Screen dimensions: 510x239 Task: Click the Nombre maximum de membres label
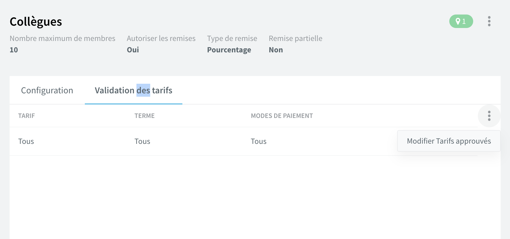pos(63,38)
